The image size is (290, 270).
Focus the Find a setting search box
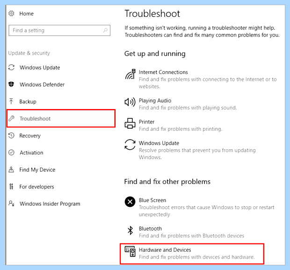59,30
